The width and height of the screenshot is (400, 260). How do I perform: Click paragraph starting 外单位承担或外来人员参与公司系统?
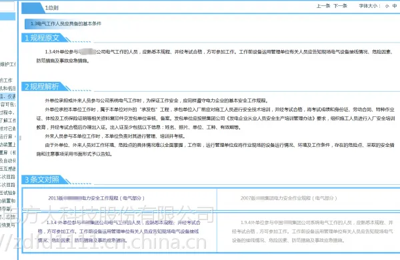157,100
